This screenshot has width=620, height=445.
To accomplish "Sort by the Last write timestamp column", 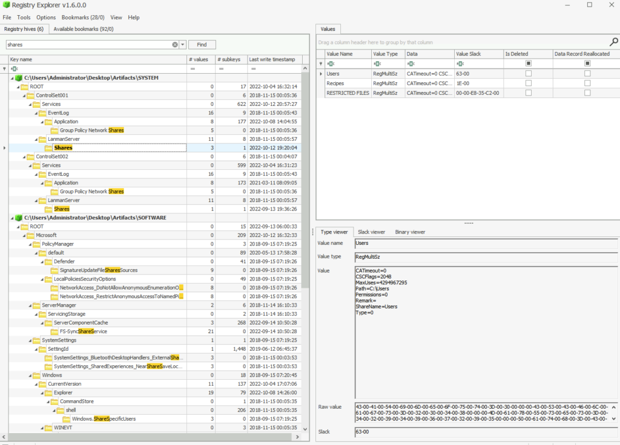I will [x=275, y=59].
